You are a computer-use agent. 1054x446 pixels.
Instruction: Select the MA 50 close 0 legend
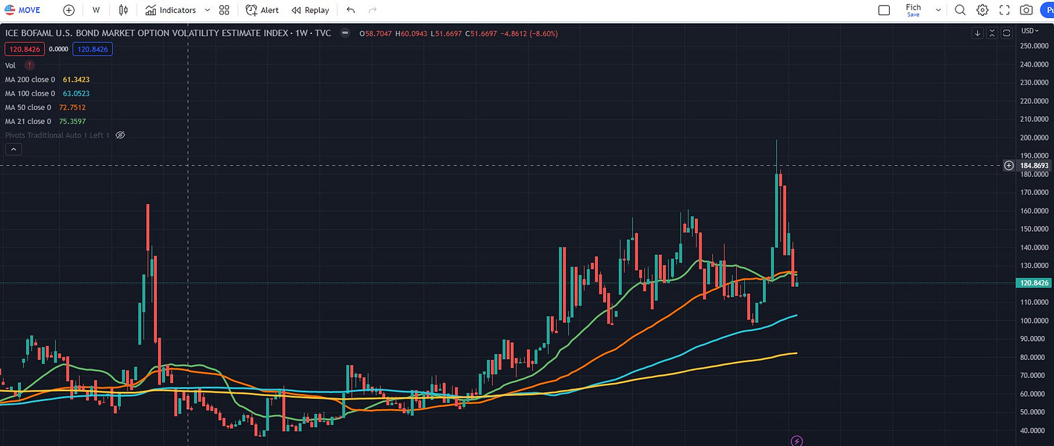tap(28, 107)
